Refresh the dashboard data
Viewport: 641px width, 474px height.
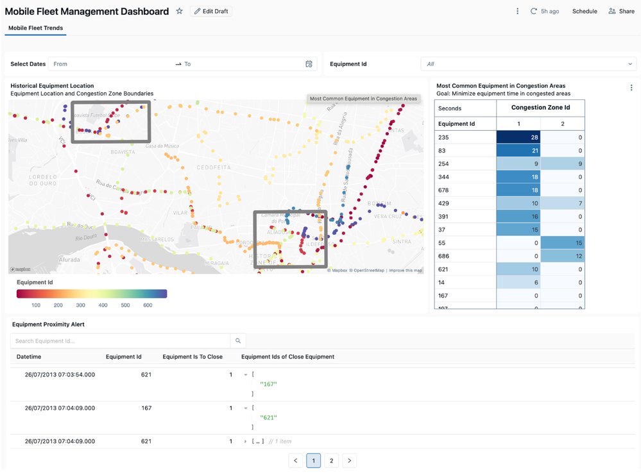point(533,12)
